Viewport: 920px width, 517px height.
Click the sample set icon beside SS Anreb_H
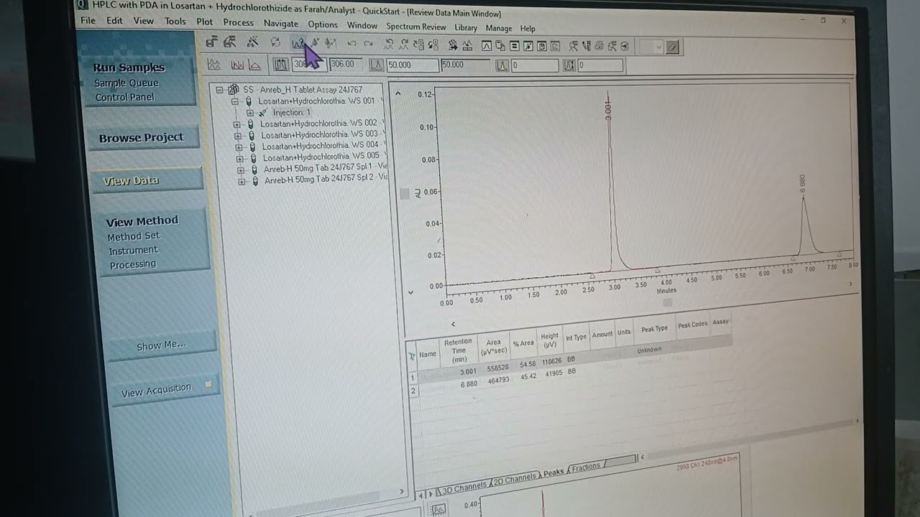233,90
